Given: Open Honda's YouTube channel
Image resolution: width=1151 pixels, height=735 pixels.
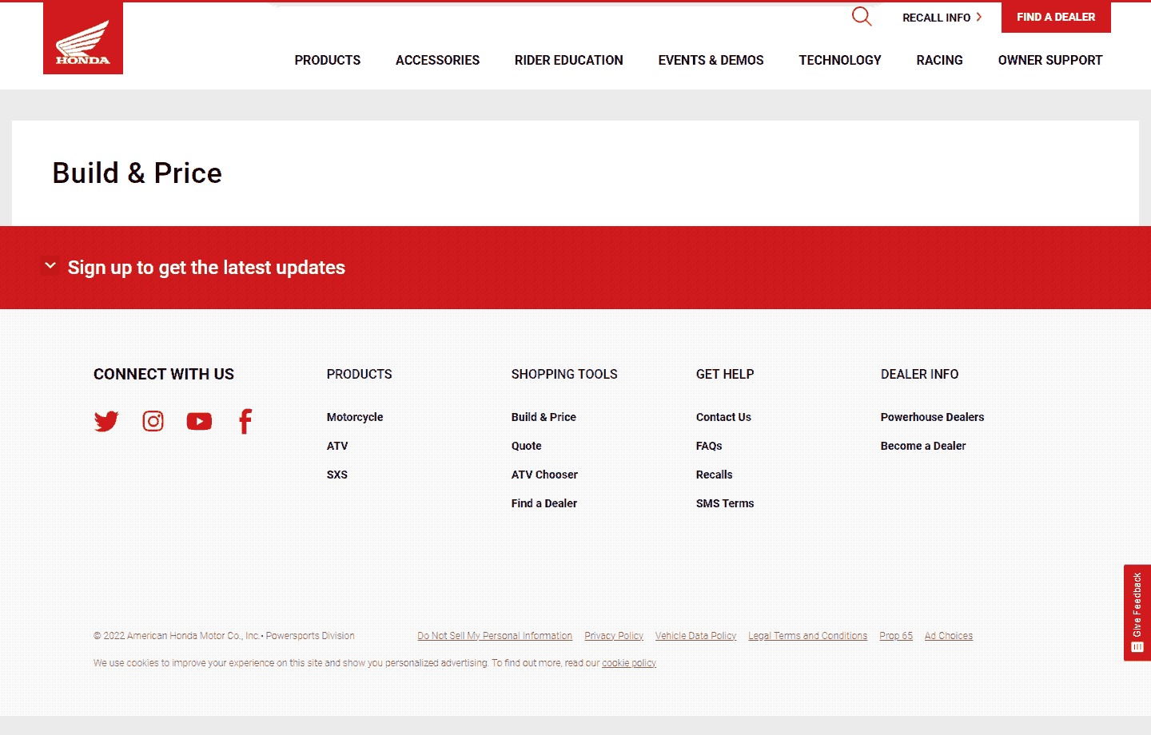Looking at the screenshot, I should 199,421.
